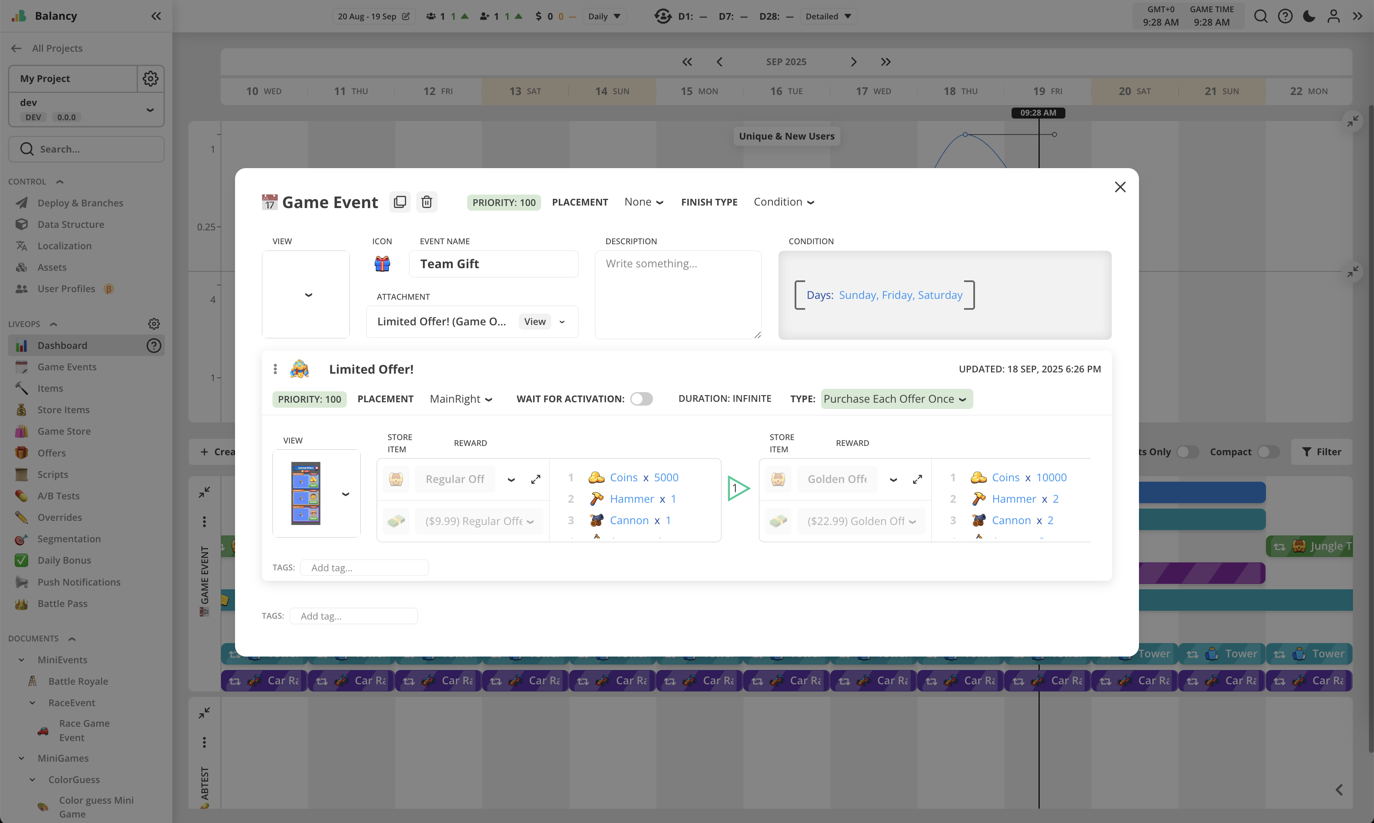Screen dimensions: 1374x823
Task: Open the Limited Offer three-dot menu
Action: click(275, 369)
